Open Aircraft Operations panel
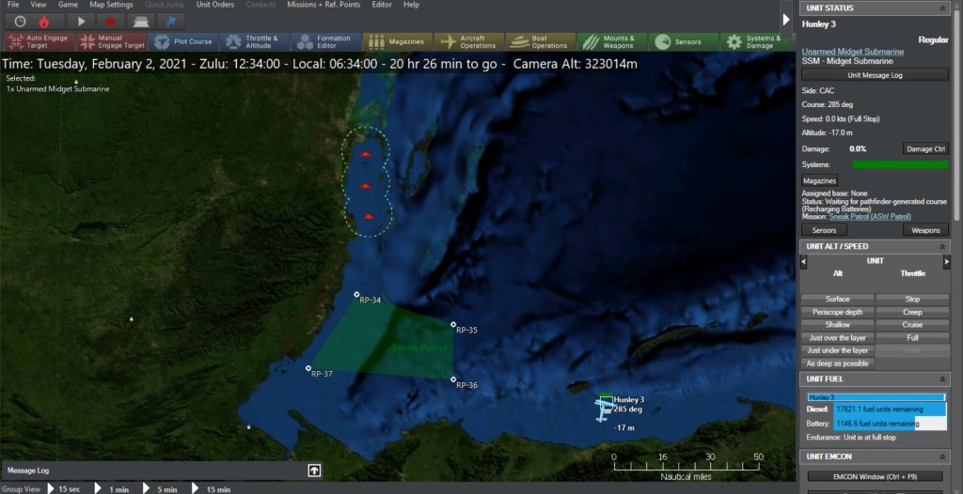Image resolution: width=963 pixels, height=494 pixels. (x=468, y=41)
